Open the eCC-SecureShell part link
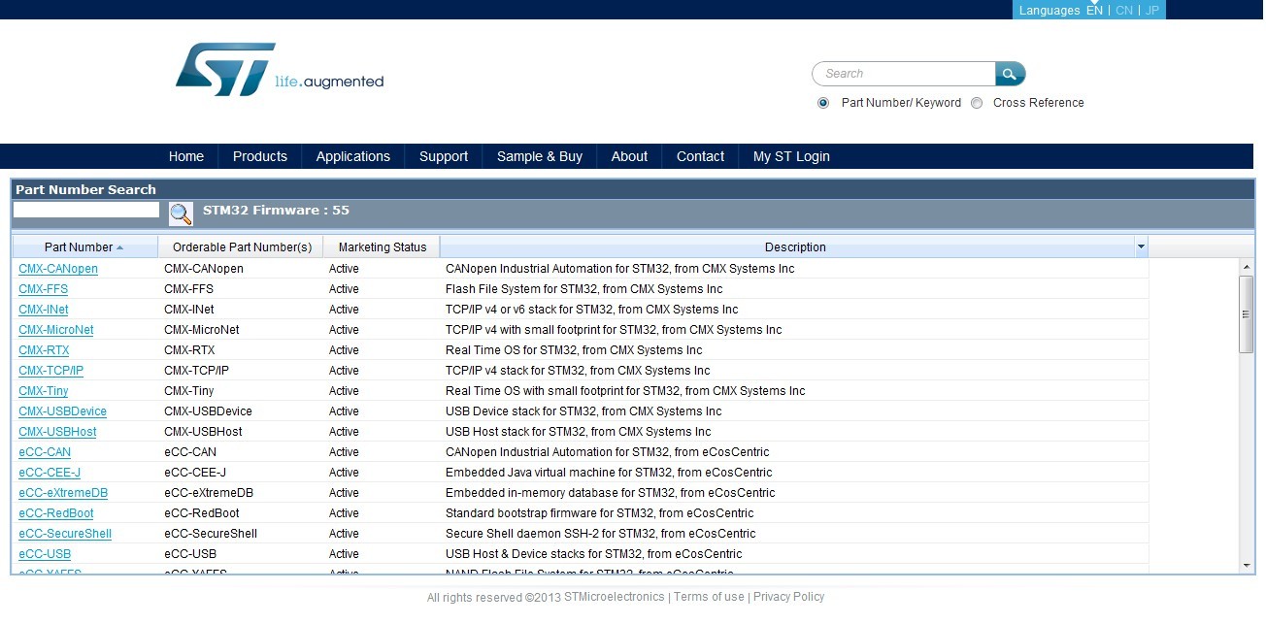The height and width of the screenshot is (624, 1266). 65,534
